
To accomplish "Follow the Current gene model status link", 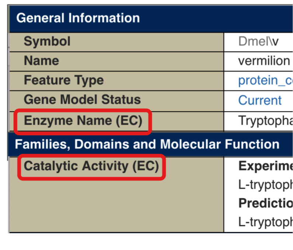I will [x=260, y=100].
